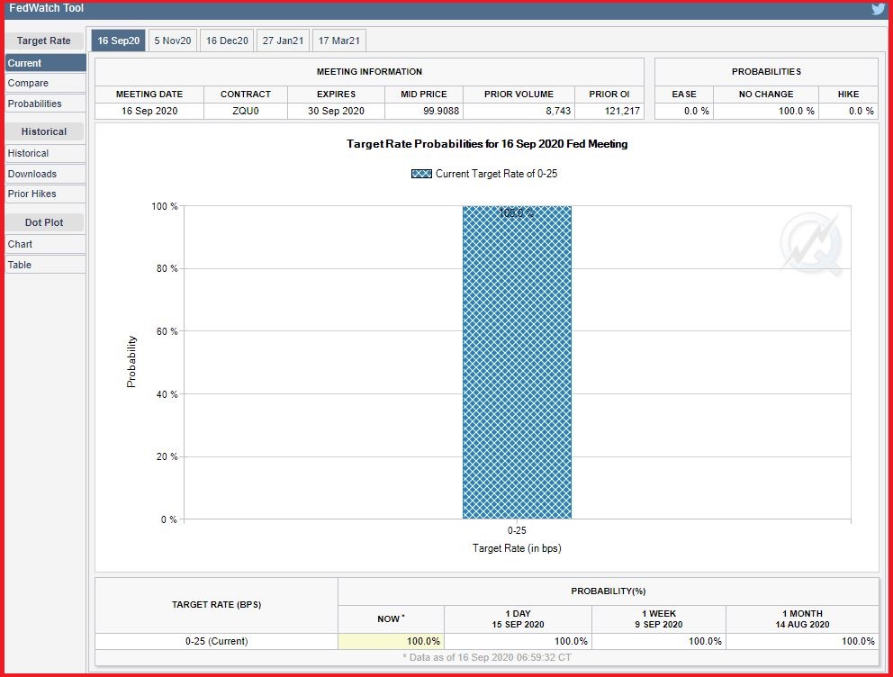Click the FedWatch Tool title
This screenshot has width=893, height=677.
click(46, 8)
